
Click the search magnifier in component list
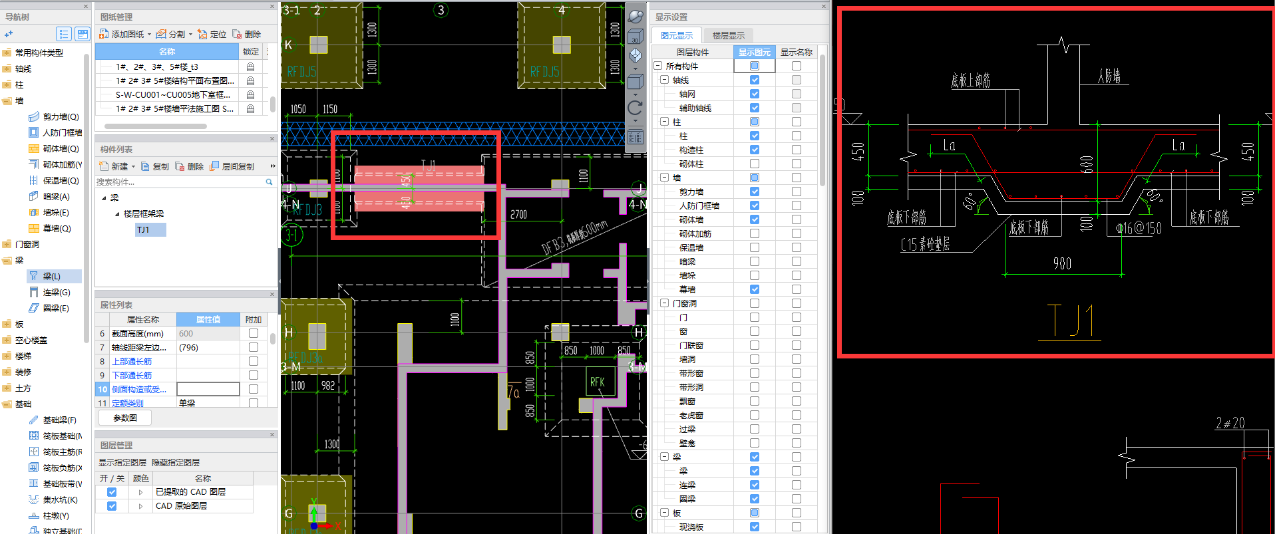270,182
